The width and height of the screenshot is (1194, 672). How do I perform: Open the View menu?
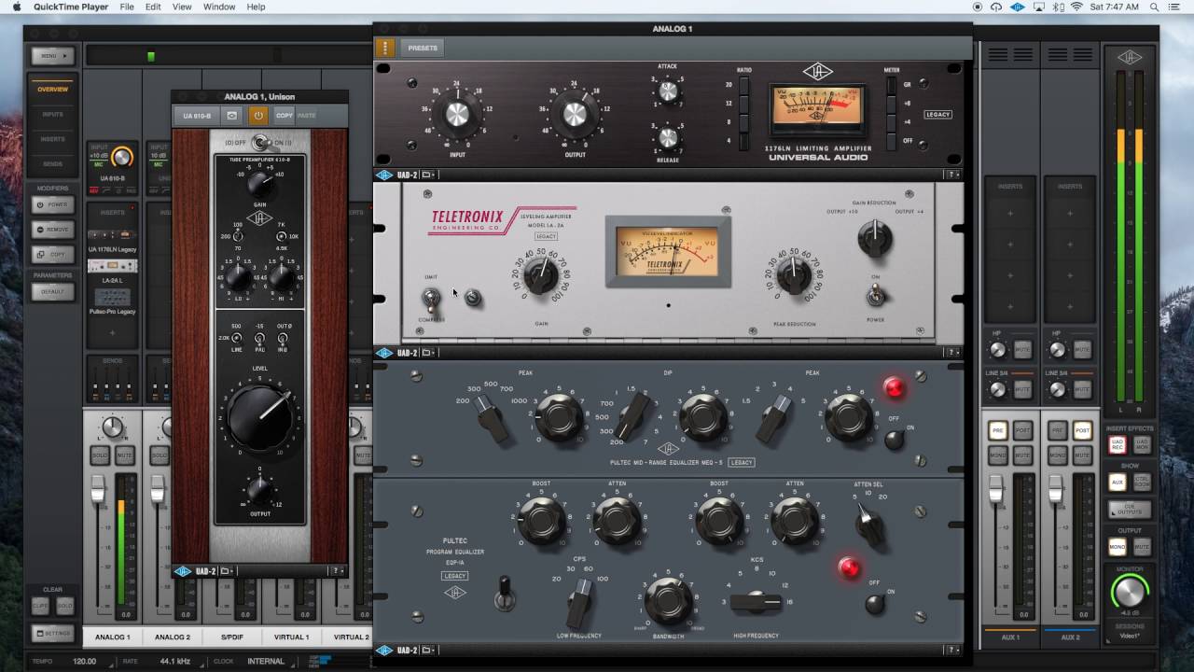coord(182,7)
